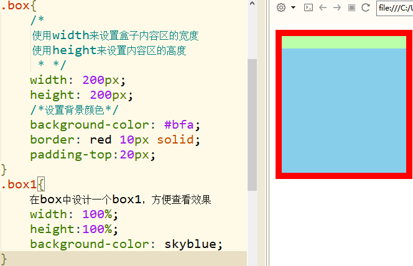Click the editor scrollbar up arrow
Image resolution: width=413 pixels, height=266 pixels.
(x=252, y=4)
